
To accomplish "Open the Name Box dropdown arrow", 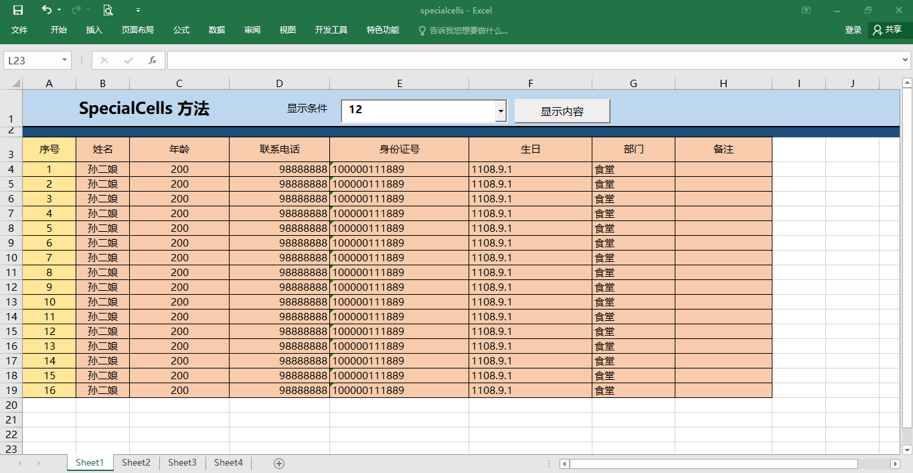I will coord(65,60).
